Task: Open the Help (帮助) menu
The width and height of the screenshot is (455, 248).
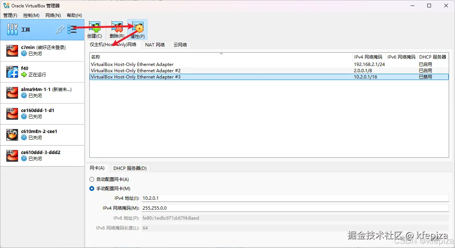Action: pos(74,15)
